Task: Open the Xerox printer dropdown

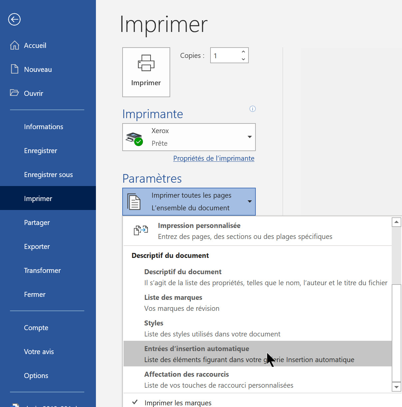Action: pyautogui.click(x=249, y=137)
